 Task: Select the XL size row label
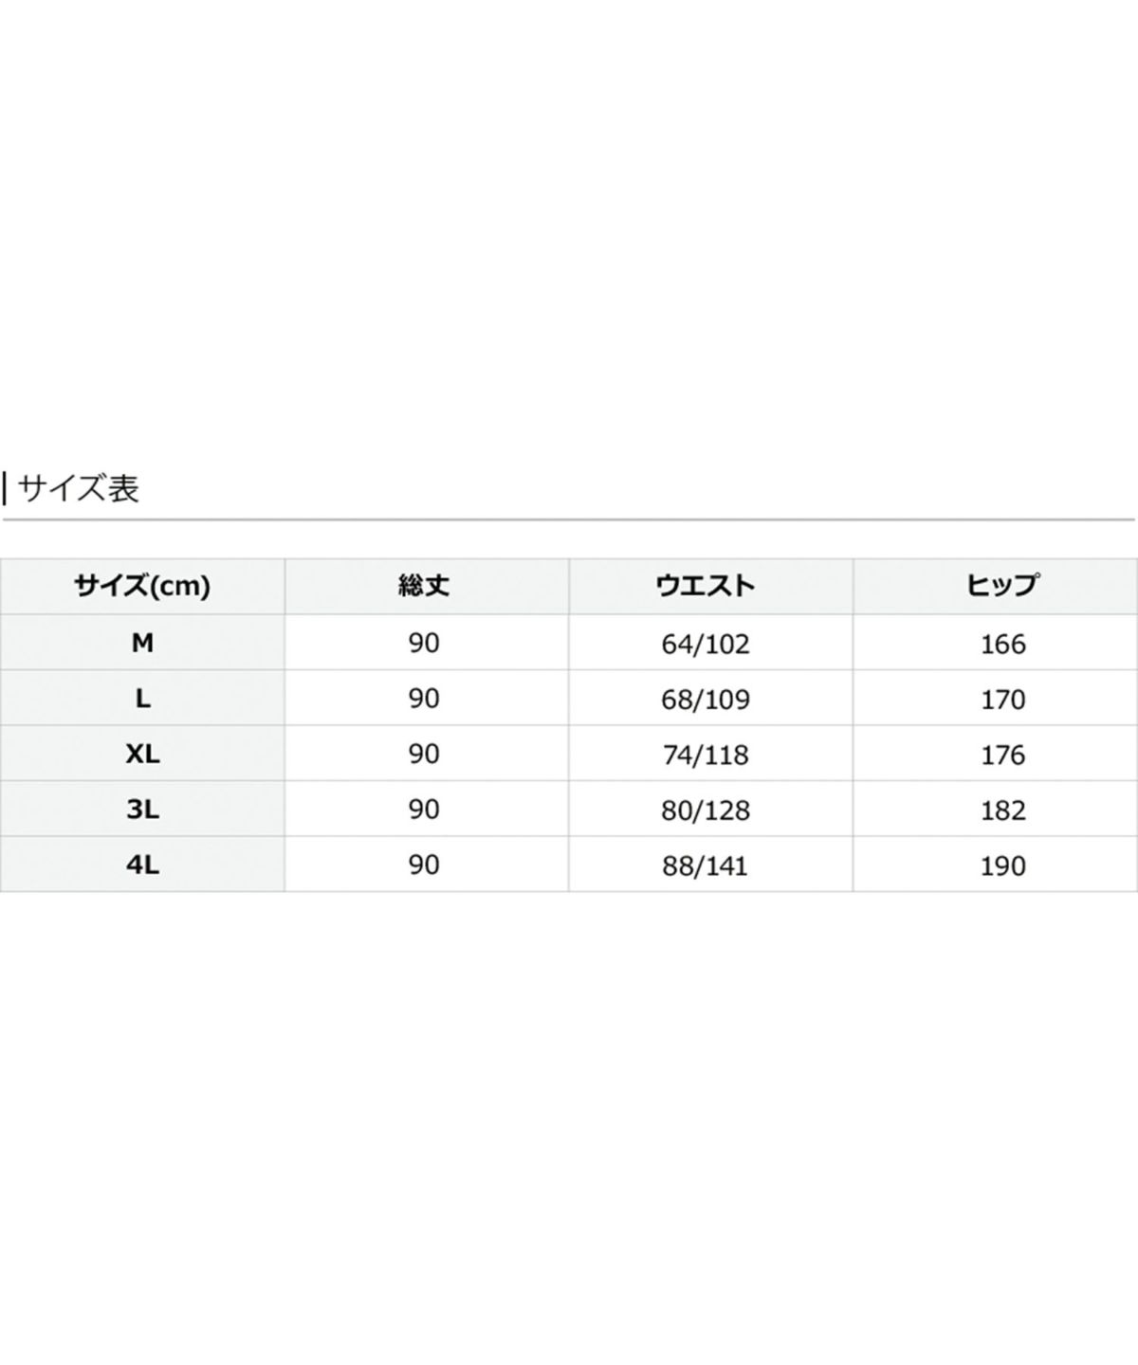pos(142,754)
